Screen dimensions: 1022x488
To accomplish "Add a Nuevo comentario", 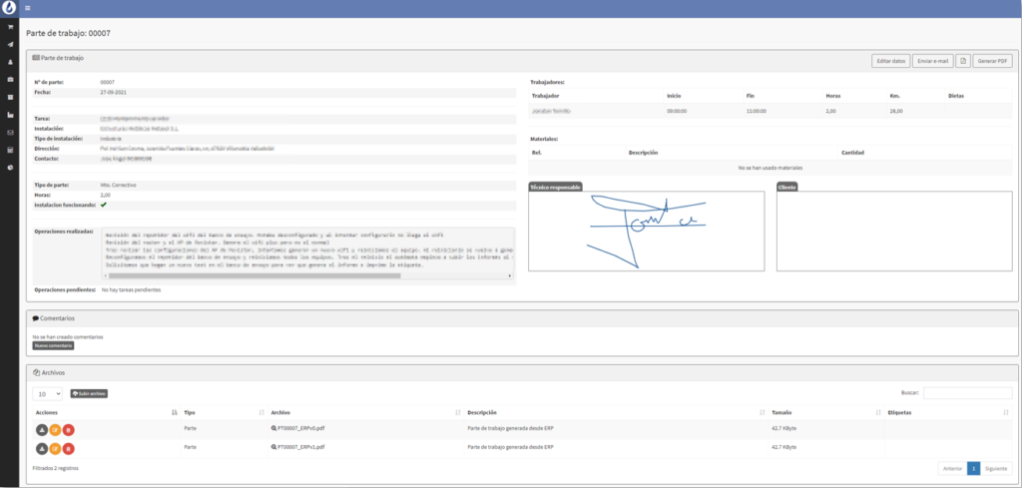I will [x=53, y=345].
